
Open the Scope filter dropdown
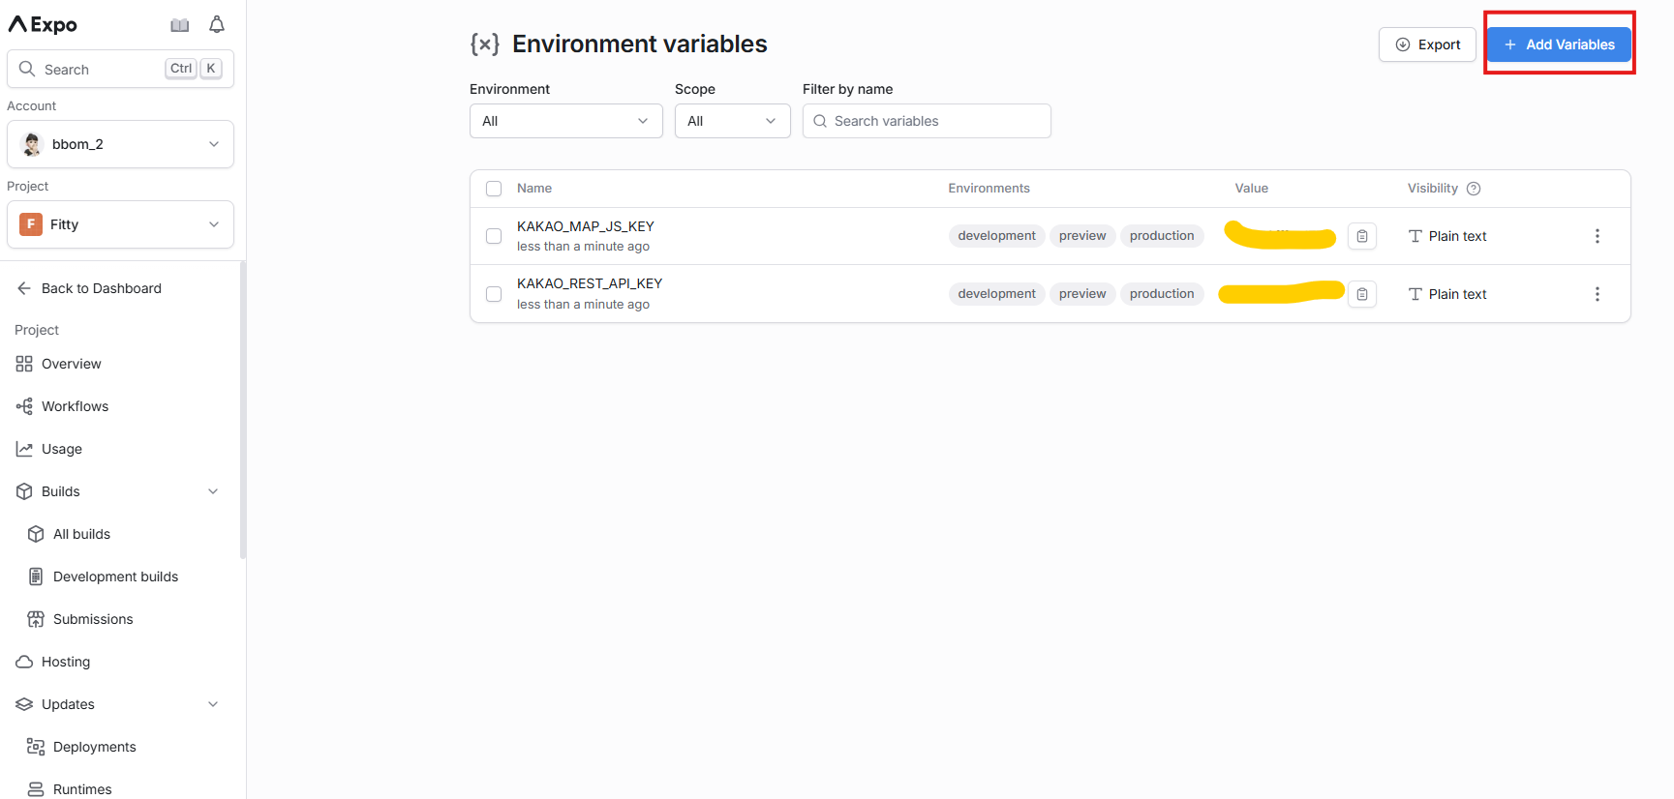click(x=733, y=121)
